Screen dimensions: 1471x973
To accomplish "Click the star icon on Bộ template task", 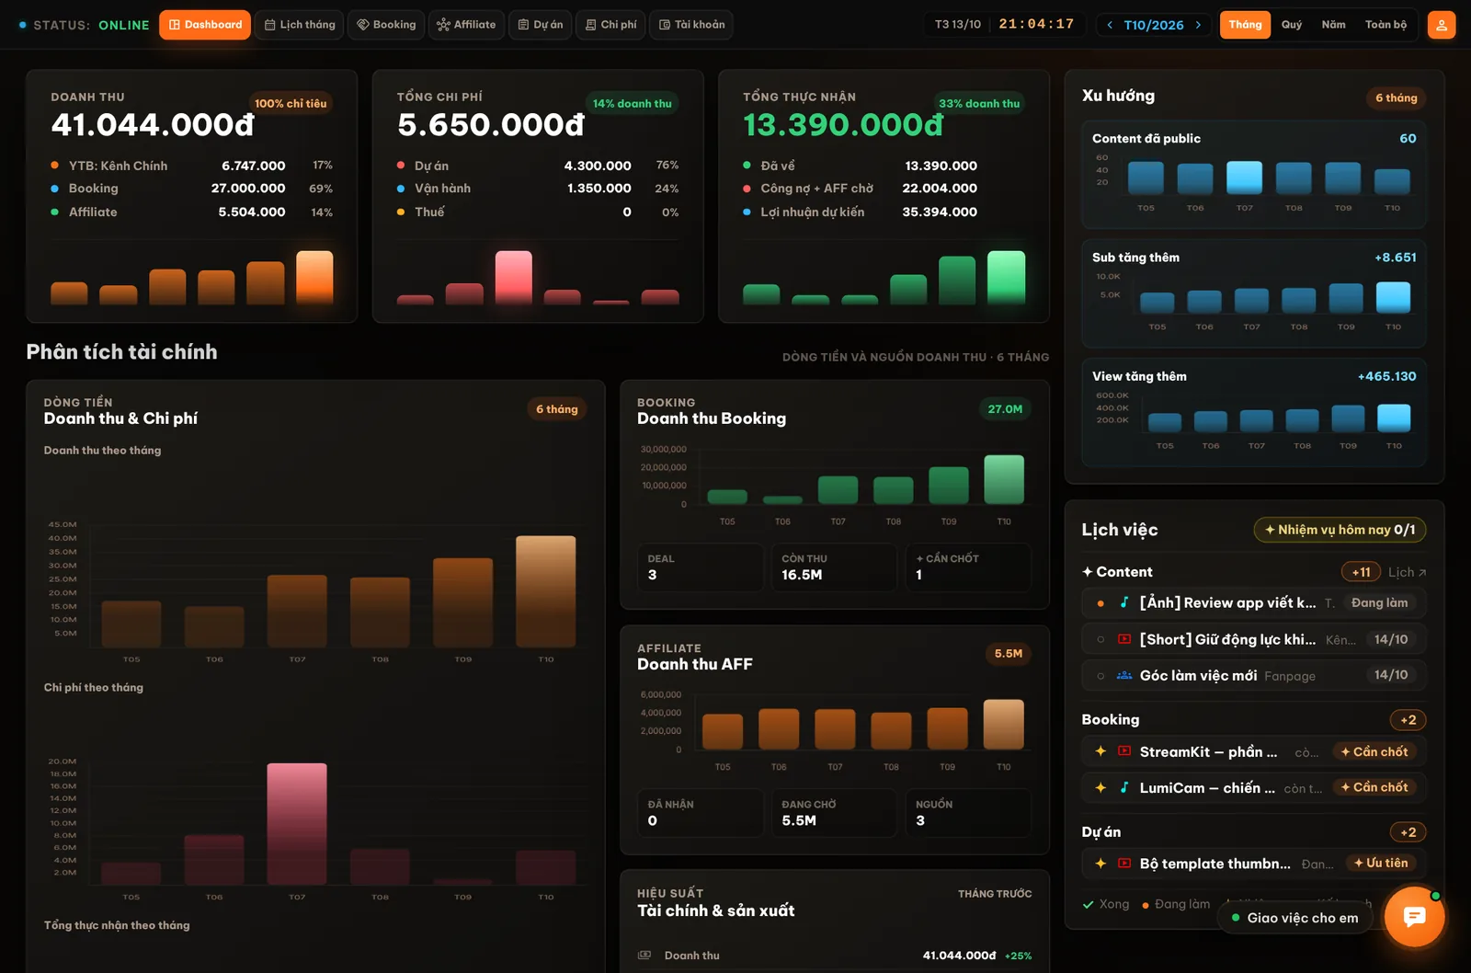I will click(1100, 863).
